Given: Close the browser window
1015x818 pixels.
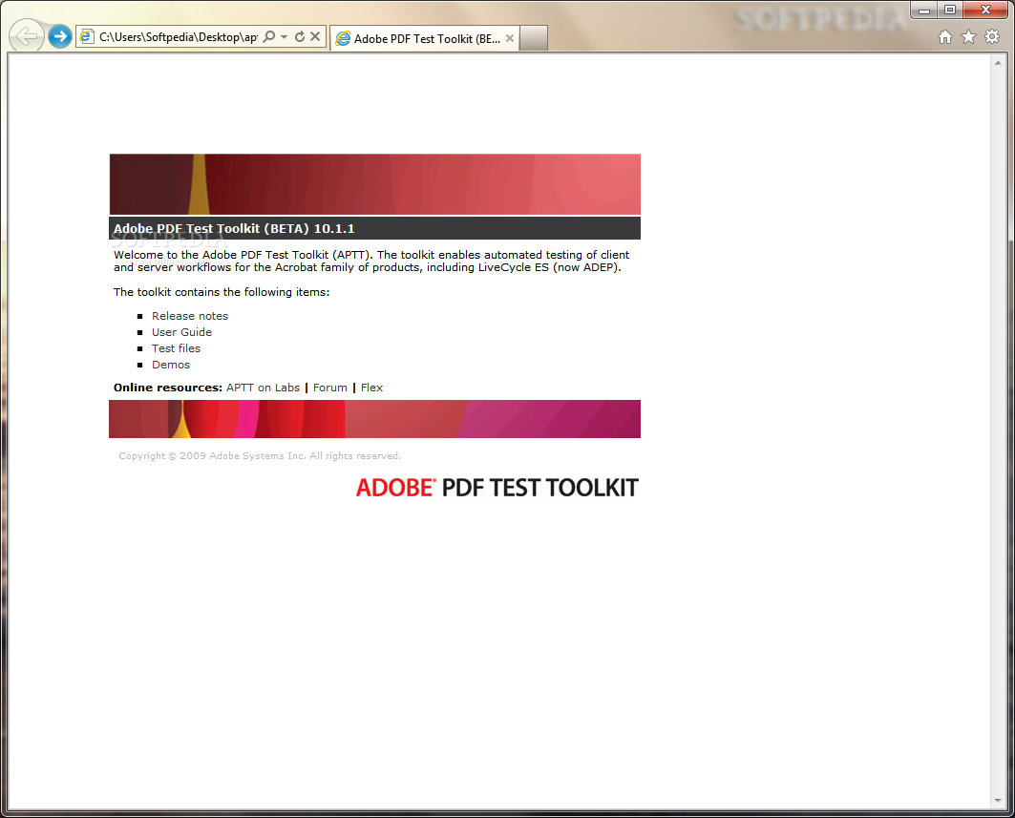Looking at the screenshot, I should [x=985, y=10].
